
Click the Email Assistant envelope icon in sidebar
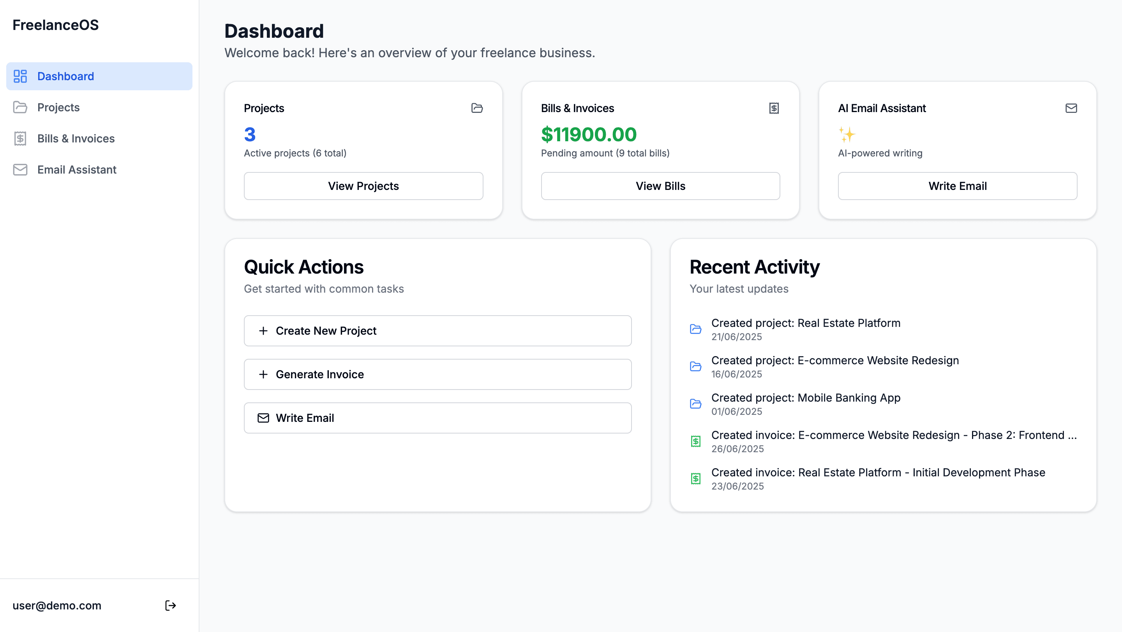pyautogui.click(x=20, y=170)
